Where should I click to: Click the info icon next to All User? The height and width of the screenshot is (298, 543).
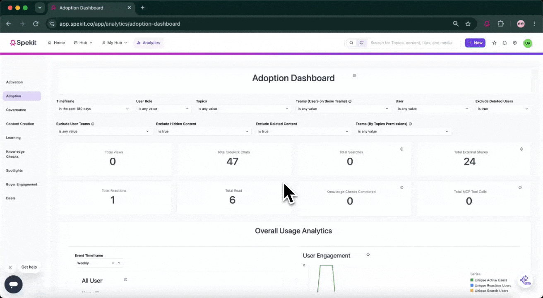click(125, 279)
